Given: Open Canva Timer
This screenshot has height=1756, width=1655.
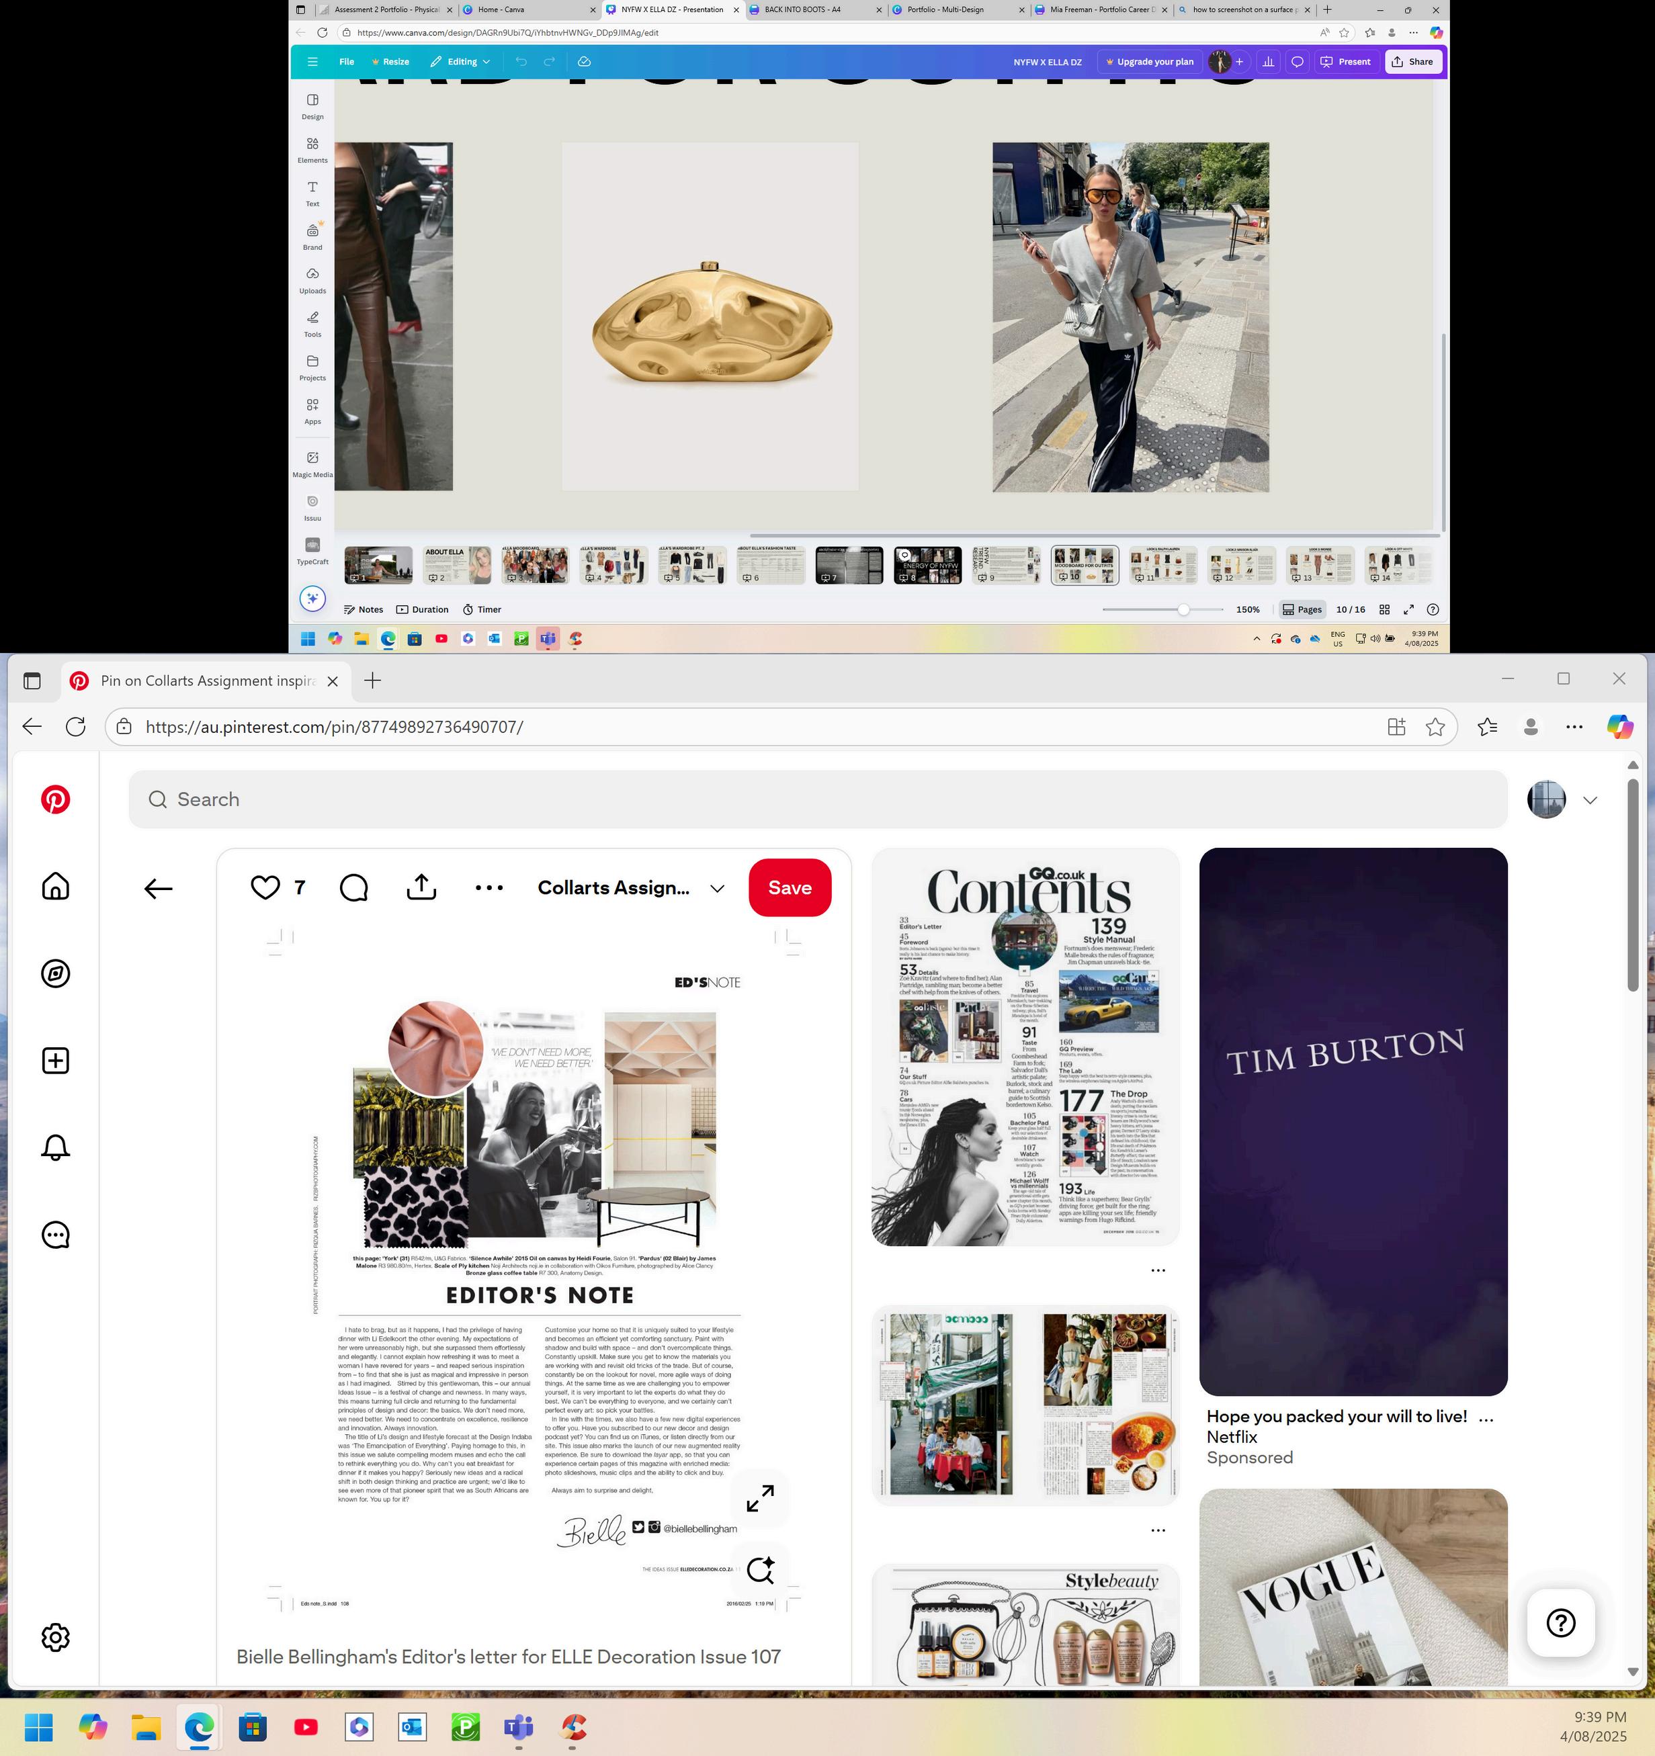Looking at the screenshot, I should point(482,609).
